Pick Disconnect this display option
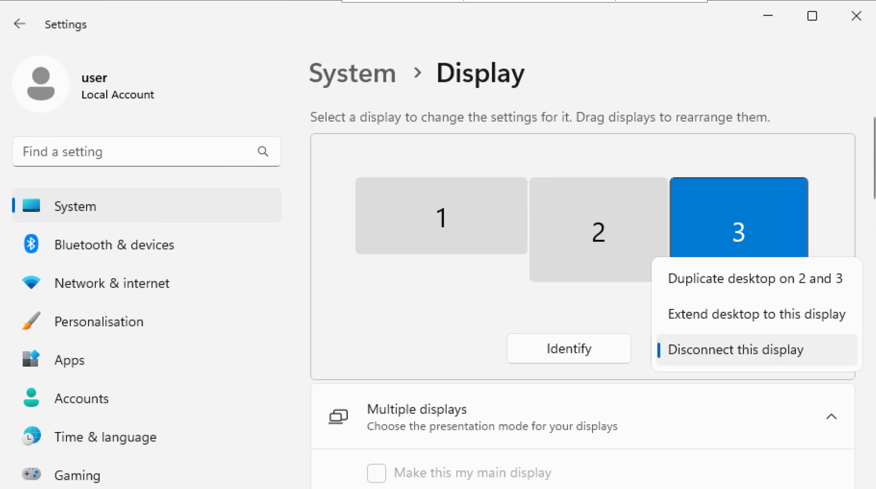The height and width of the screenshot is (489, 876). 736,350
